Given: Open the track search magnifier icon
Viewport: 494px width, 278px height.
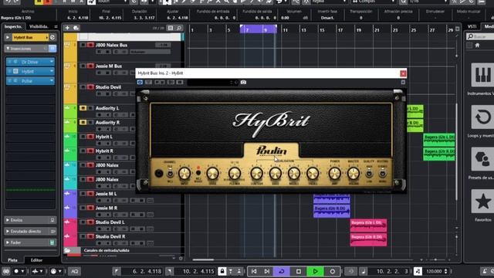Looking at the screenshot, I should pos(179,28).
